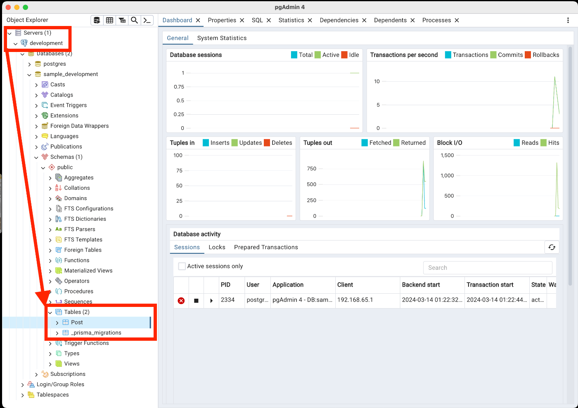This screenshot has width=578, height=408.
Task: Select the _prisma_migrations table
Action: click(96, 333)
